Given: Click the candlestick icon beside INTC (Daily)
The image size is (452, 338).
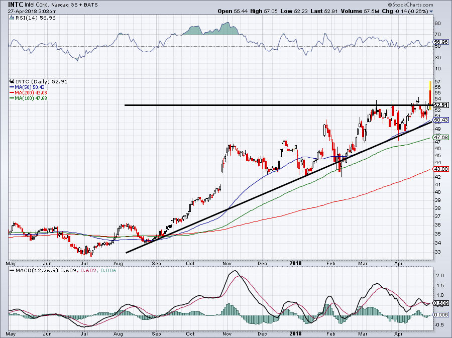Looking at the screenshot, I should pyautogui.click(x=12, y=81).
